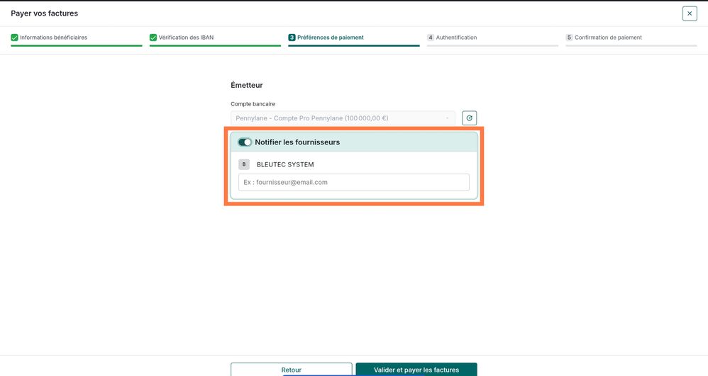Screen dimensions: 708x376
Task: Go to the Vérification des IBAN step
Action: (x=186, y=38)
